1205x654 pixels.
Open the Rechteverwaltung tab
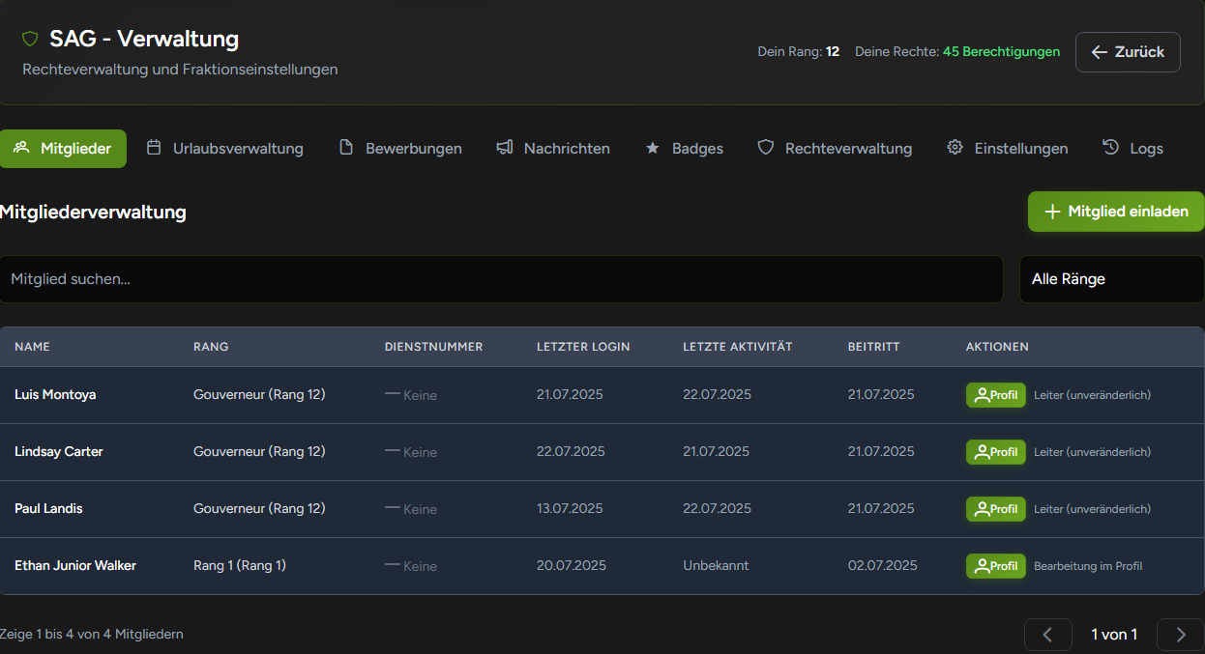[x=835, y=149]
